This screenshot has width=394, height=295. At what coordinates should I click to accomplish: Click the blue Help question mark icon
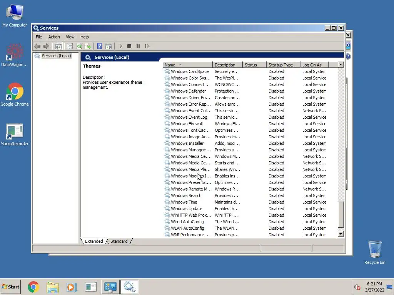100,46
